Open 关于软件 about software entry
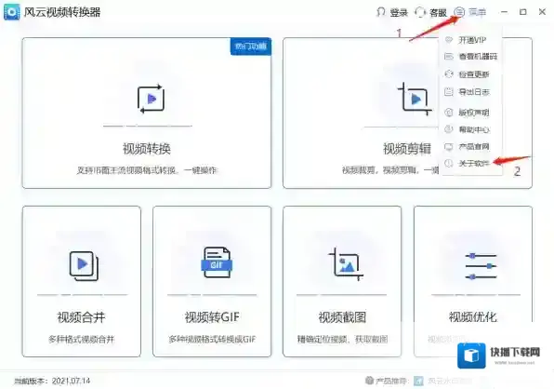This screenshot has width=554, height=389. click(470, 164)
